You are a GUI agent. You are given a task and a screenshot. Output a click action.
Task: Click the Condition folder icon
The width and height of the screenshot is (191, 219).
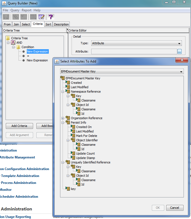tap(18, 47)
